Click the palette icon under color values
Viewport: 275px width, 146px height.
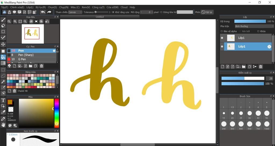(10, 125)
